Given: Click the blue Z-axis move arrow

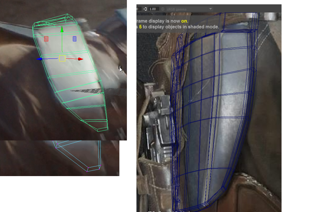Looking at the screenshot, I should (39, 59).
